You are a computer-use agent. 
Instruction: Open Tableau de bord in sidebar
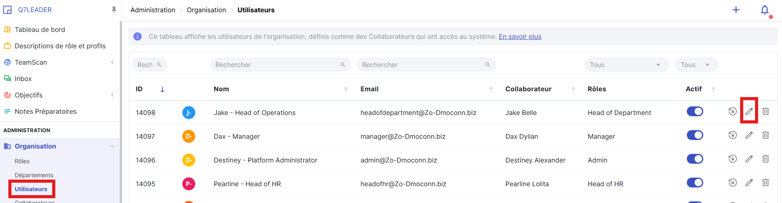point(40,29)
